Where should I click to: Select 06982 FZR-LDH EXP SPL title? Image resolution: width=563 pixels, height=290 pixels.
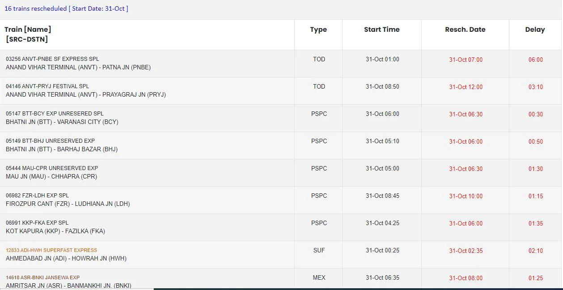(x=38, y=196)
